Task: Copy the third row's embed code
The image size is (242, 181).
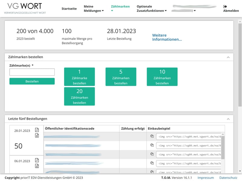Action: 152,154
